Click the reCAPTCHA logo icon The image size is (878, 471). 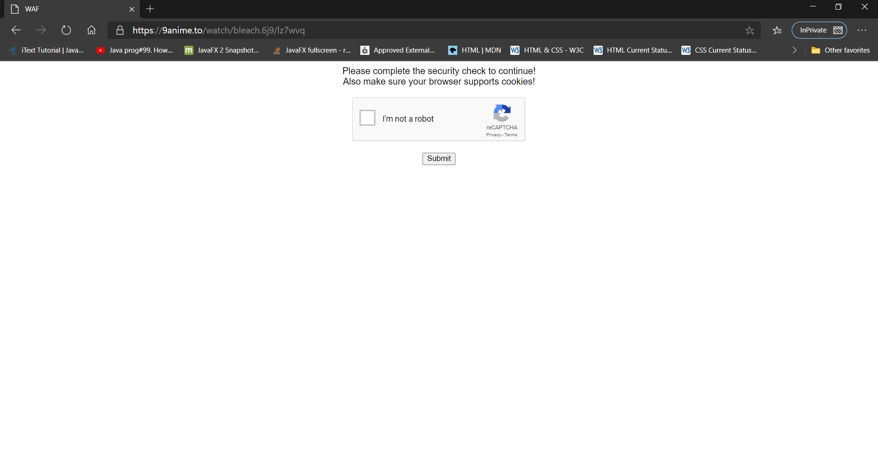coord(502,113)
